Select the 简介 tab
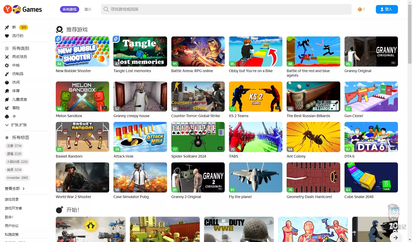The image size is (412, 242). [x=88, y=9]
